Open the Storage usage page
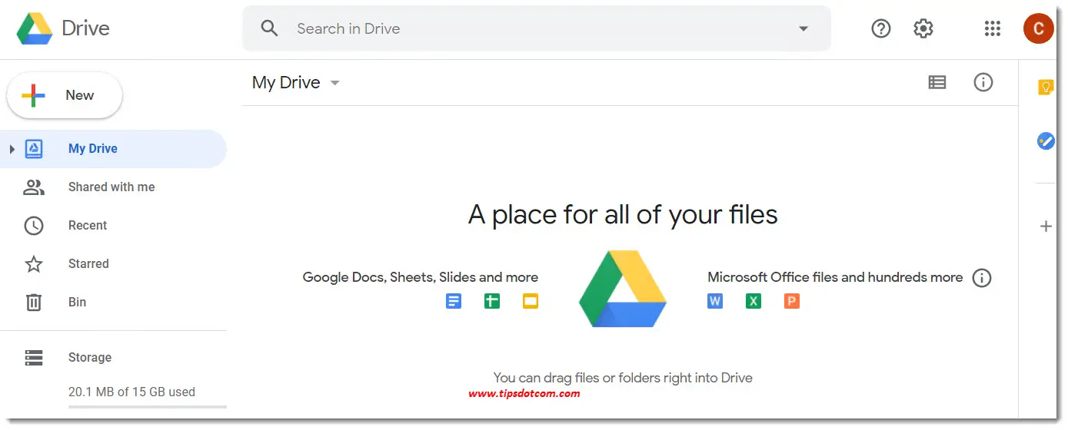Image resolution: width=1068 pixels, height=430 pixels. pyautogui.click(x=89, y=357)
